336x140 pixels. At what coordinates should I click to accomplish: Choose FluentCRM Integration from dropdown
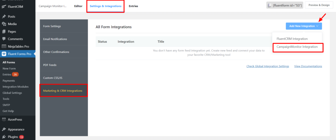(x=292, y=39)
